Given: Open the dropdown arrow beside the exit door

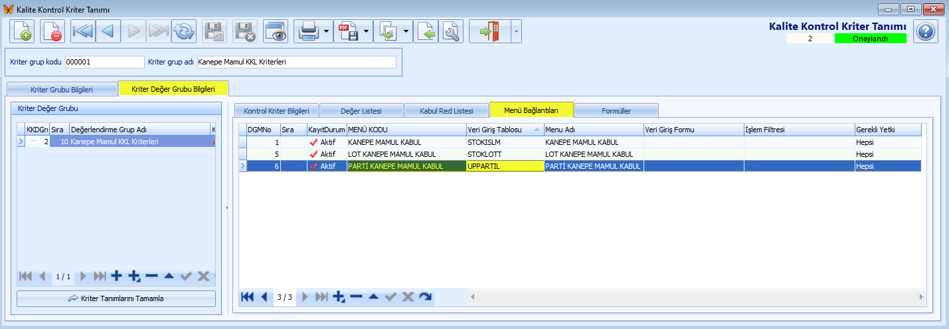Looking at the screenshot, I should point(515,31).
